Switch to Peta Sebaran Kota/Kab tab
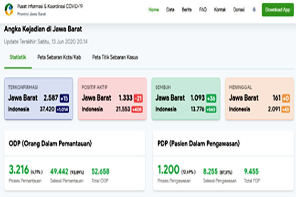296x197 pixels. pos(59,57)
